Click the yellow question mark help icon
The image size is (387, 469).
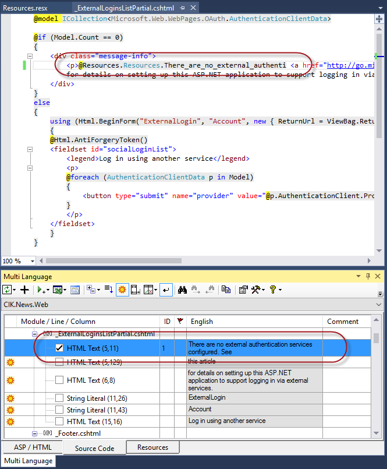tap(273, 290)
